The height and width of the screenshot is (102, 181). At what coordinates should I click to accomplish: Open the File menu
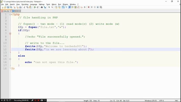2,5
